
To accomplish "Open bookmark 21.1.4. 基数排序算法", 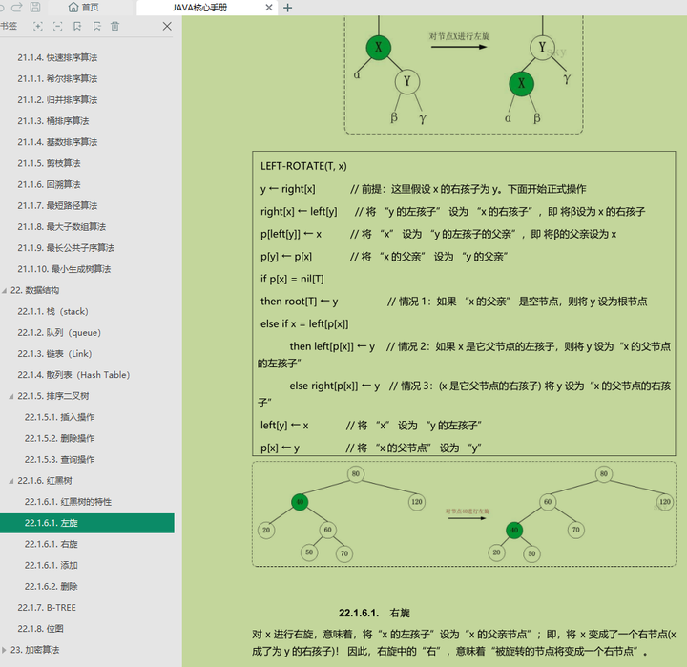I will coord(57,142).
